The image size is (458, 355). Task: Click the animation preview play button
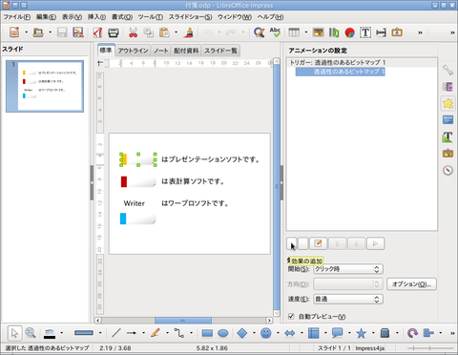coord(375,243)
